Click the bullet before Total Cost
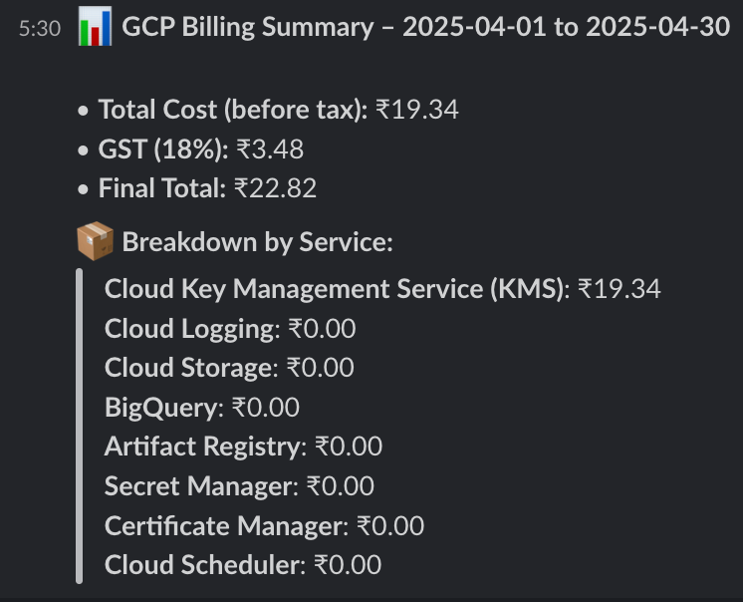 pyautogui.click(x=83, y=111)
